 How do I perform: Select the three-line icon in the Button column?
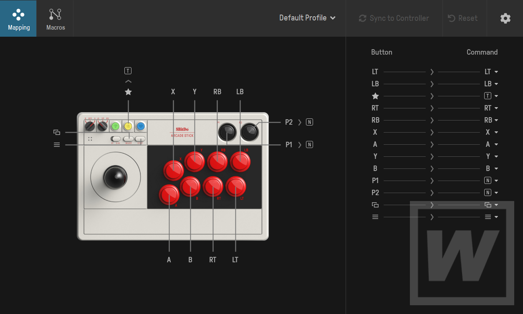pos(375,217)
